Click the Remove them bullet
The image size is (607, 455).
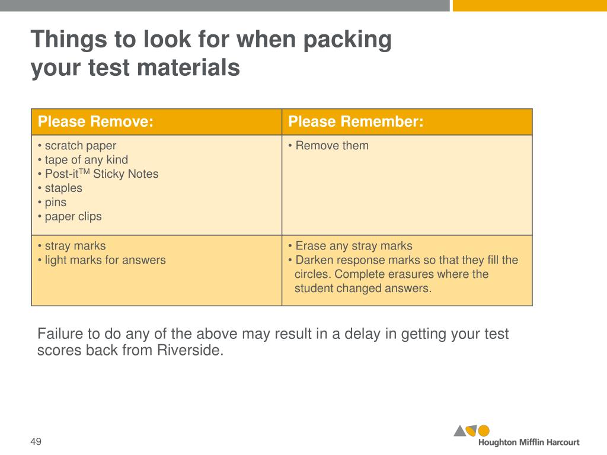[328, 146]
